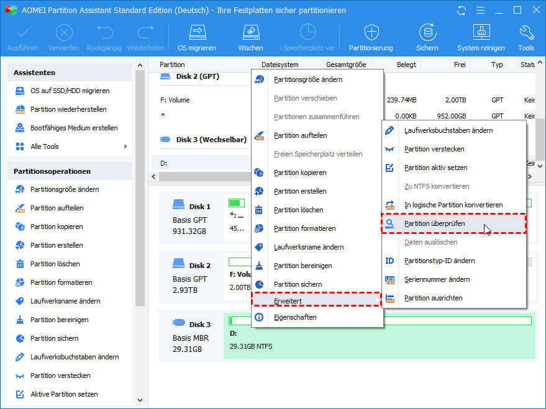Open the hamburger menu in title bar
The width and height of the screenshot is (546, 409).
pos(481,11)
